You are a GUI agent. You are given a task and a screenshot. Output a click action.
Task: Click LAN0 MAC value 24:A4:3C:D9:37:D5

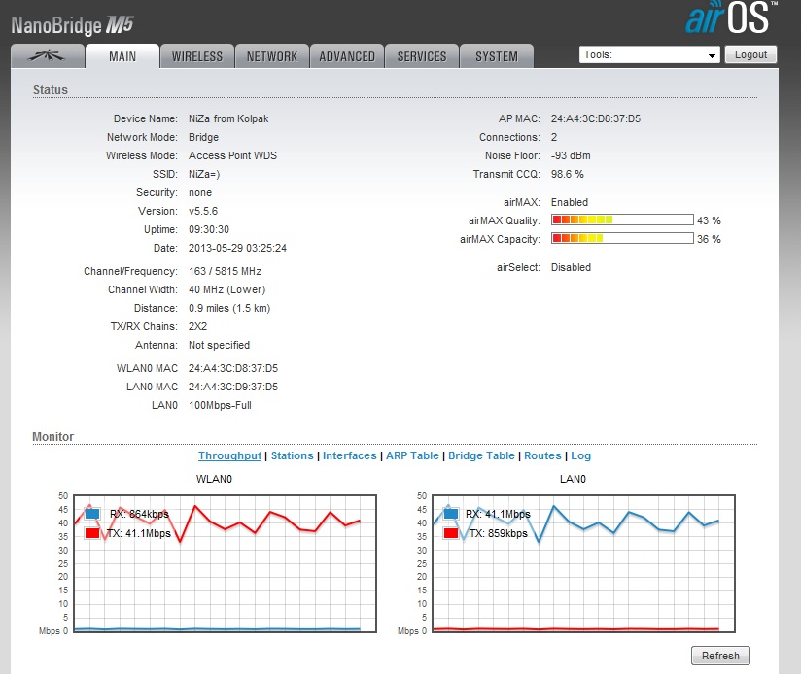233,387
